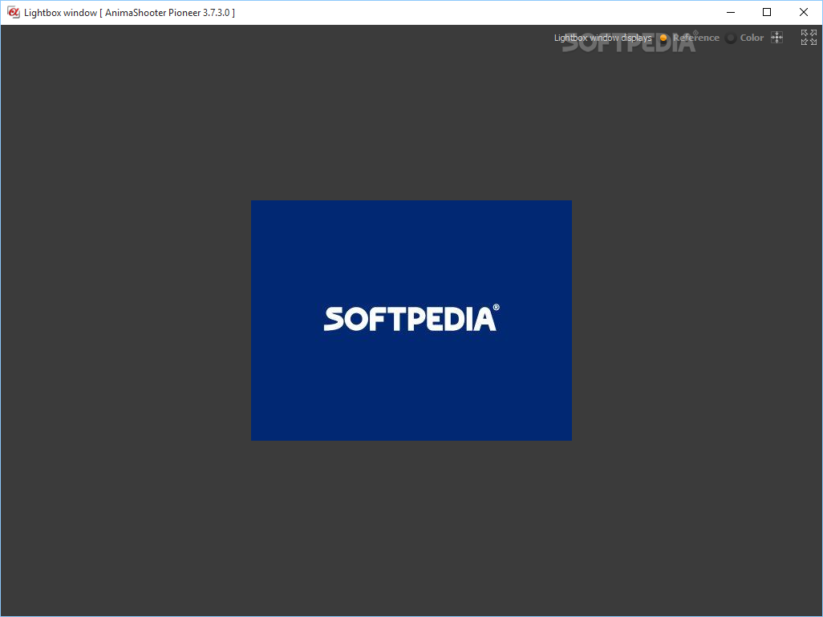Click the Softpedia reference image
This screenshot has height=617, width=823.
[x=411, y=321]
